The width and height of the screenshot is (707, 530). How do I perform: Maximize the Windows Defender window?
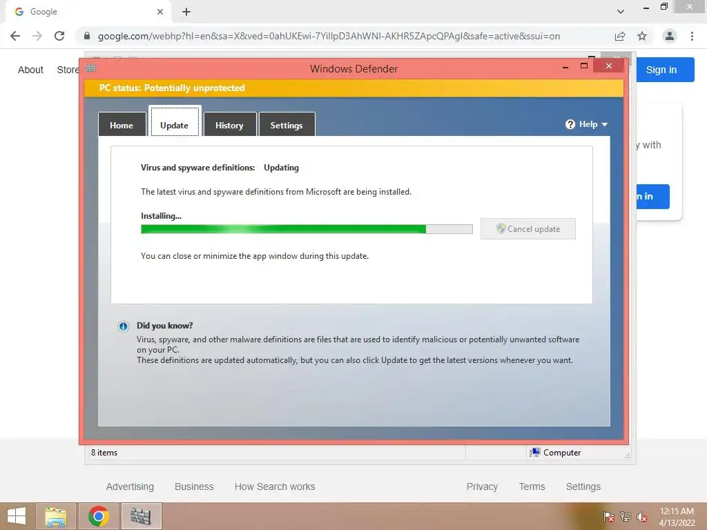pos(584,66)
